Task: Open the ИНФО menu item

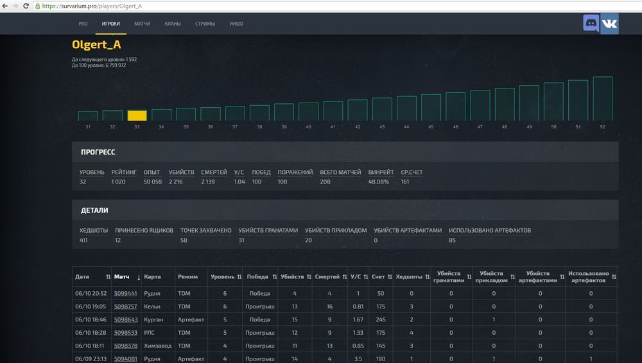Action: click(236, 24)
